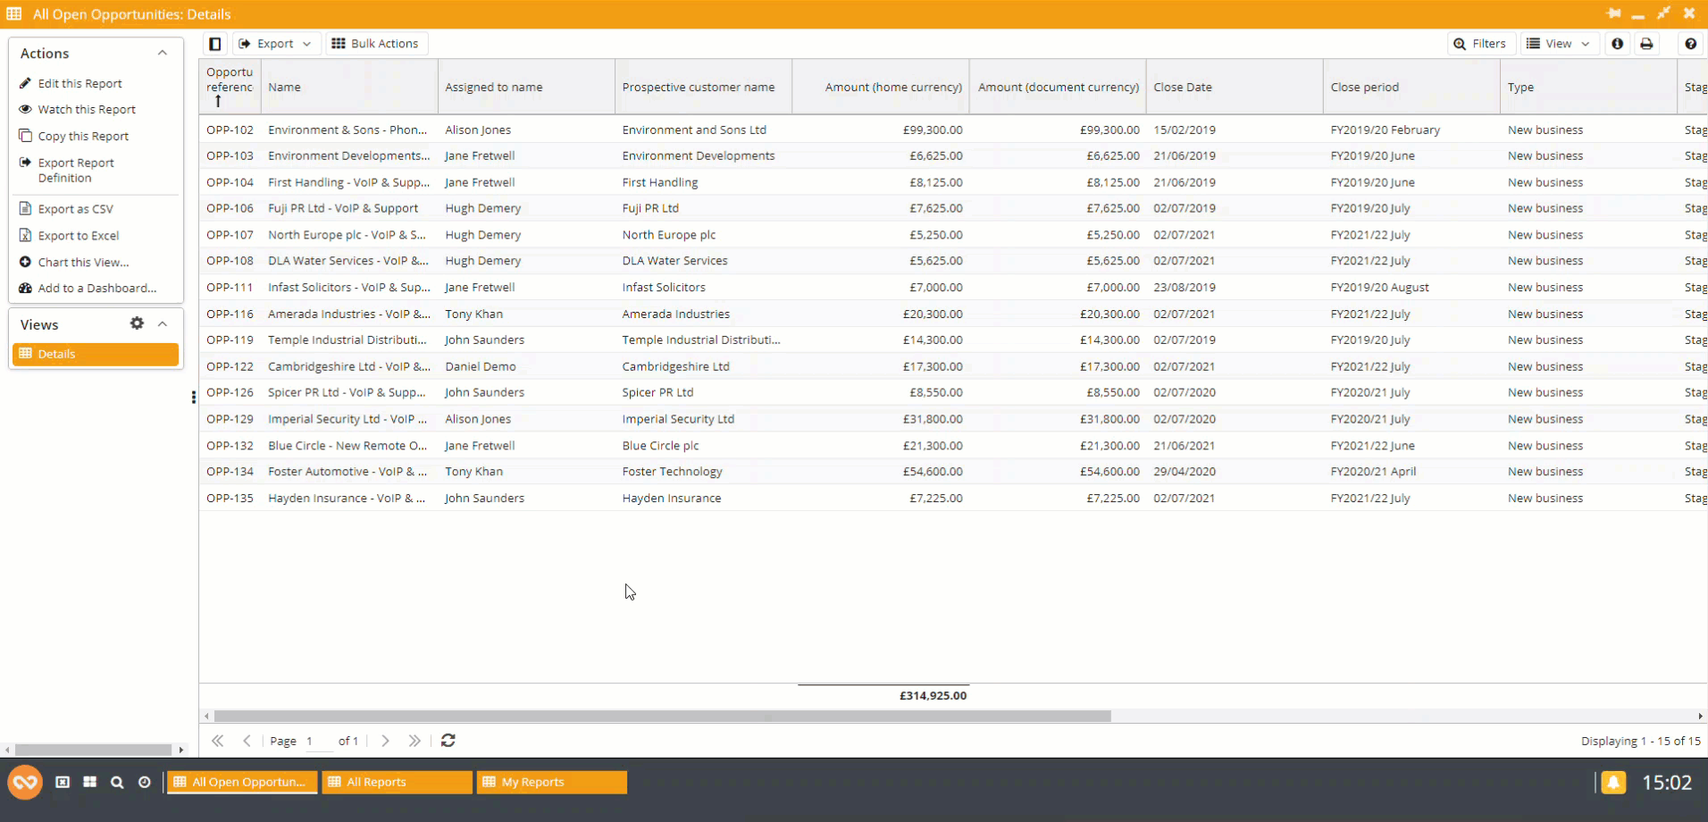Click the left sidebar horizontal scrollbar
The height and width of the screenshot is (822, 1708).
tap(93, 750)
